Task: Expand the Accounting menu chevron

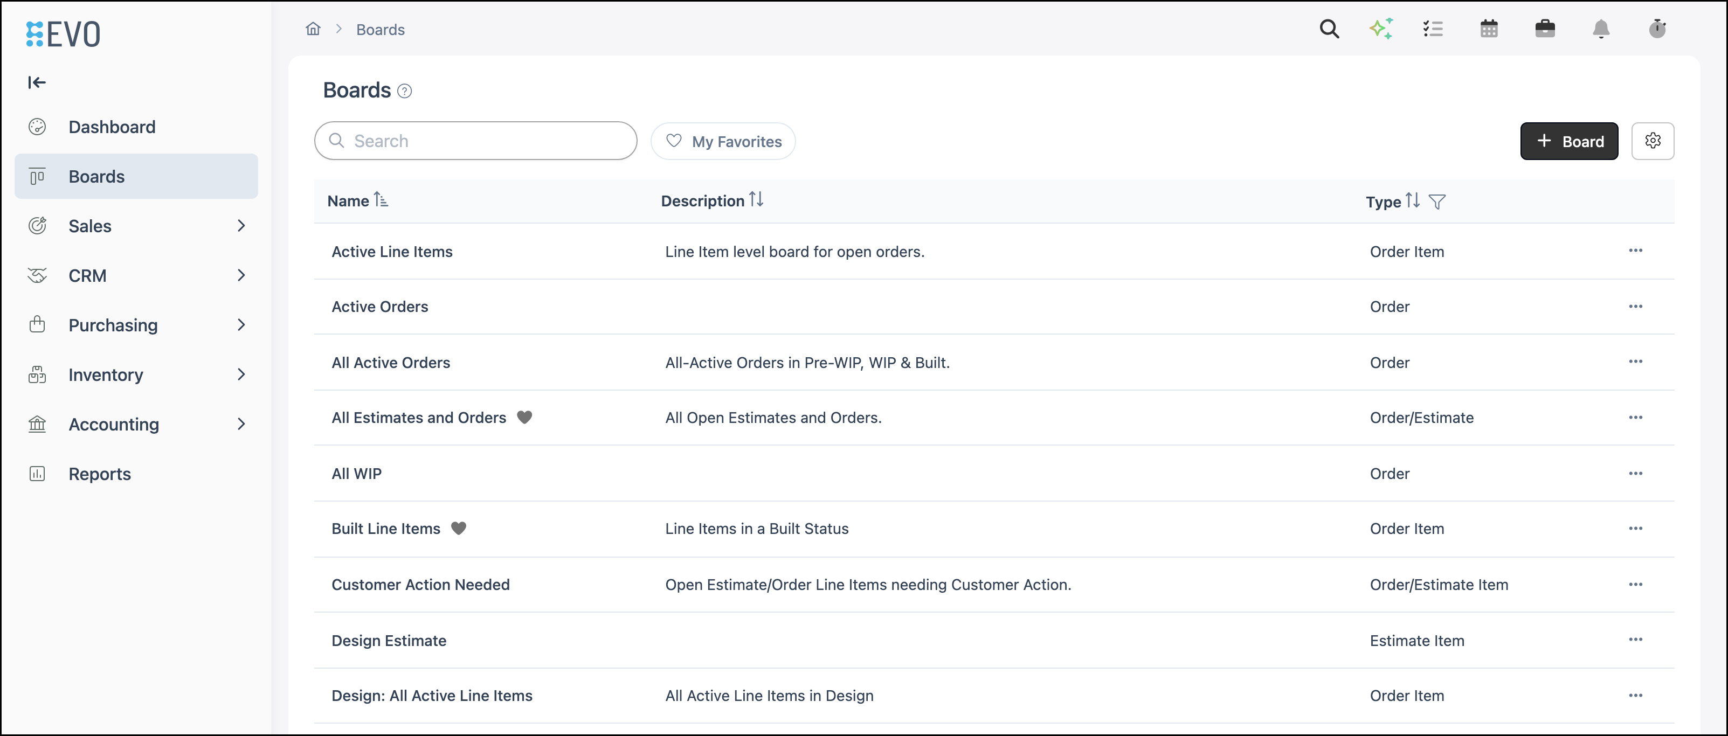Action: 241,425
